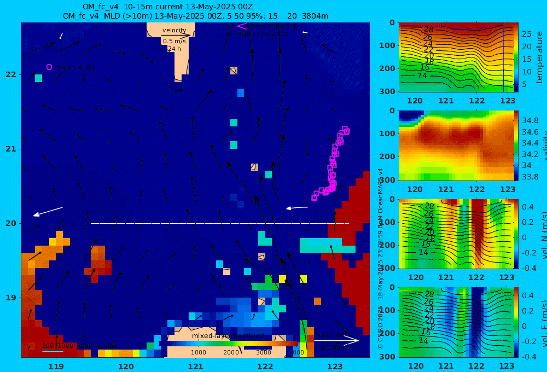
Task: Click the 'vel. N (m/s)' axis label
Action: pos(544,235)
